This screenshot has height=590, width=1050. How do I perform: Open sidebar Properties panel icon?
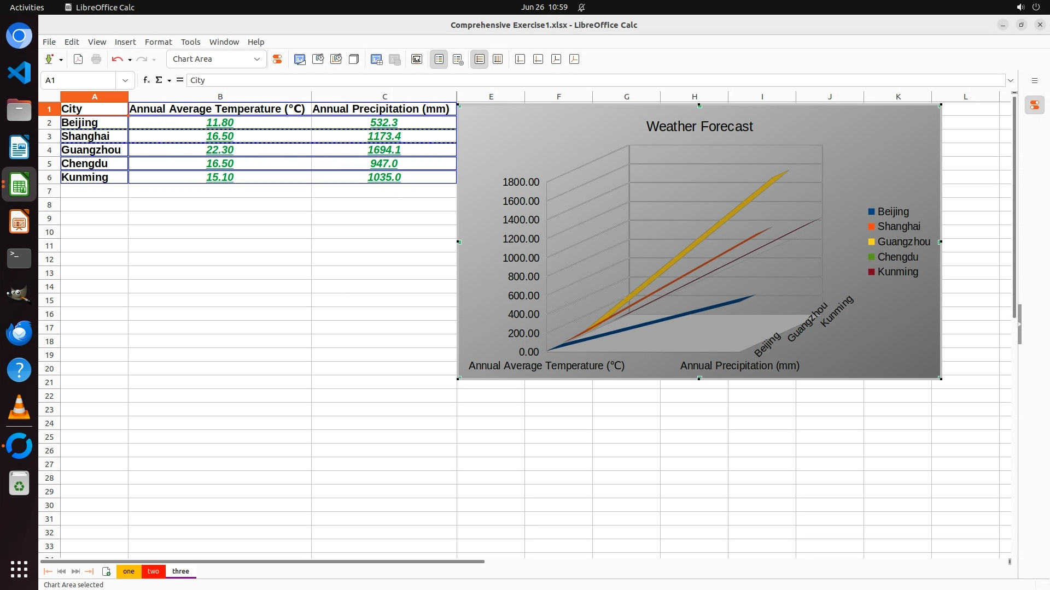click(x=1035, y=105)
